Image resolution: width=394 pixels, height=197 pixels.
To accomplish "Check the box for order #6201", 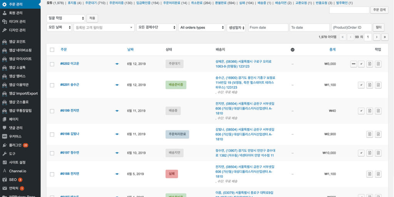I will [x=52, y=85].
